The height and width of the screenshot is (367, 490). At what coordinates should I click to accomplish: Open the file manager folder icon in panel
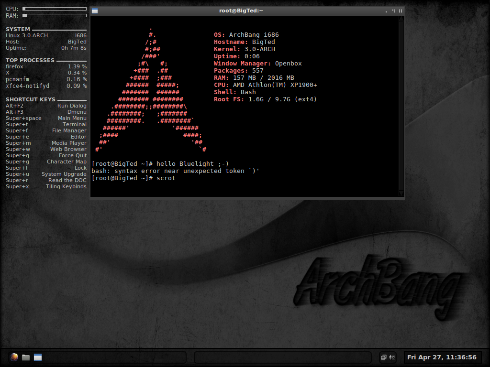pyautogui.click(x=26, y=357)
